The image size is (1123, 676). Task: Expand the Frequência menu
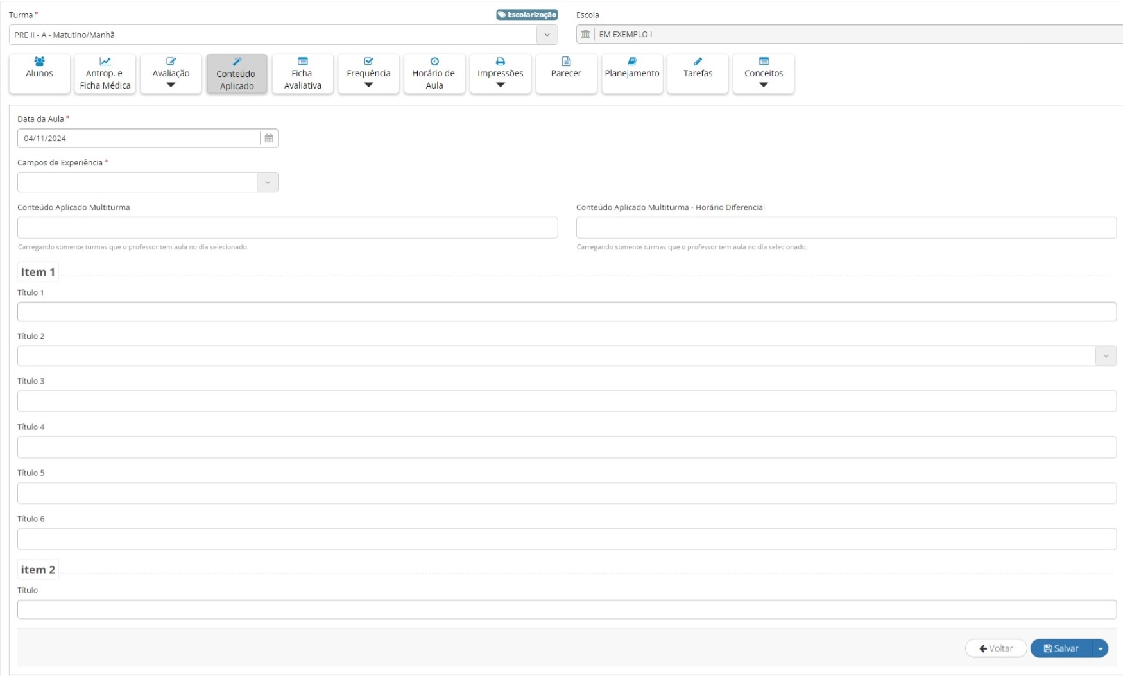click(x=368, y=74)
